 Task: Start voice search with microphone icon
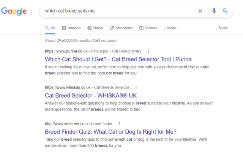(x=214, y=11)
